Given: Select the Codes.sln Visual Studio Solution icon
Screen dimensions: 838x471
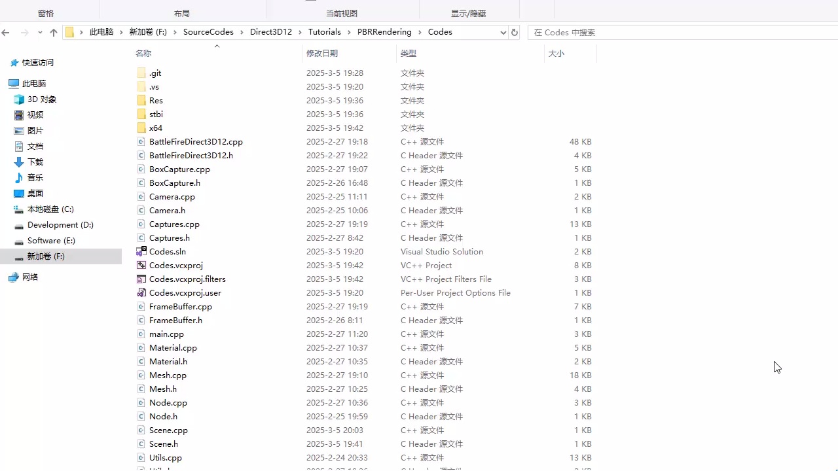Looking at the screenshot, I should pyautogui.click(x=141, y=251).
